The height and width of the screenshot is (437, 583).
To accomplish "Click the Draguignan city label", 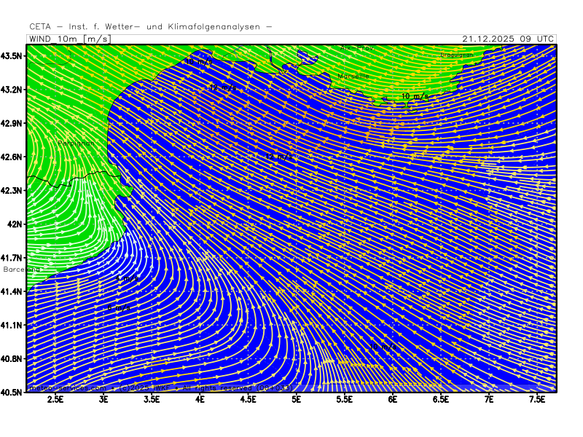I will pos(457,55).
